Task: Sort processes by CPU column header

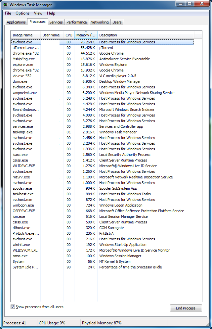Action: click(x=69, y=35)
